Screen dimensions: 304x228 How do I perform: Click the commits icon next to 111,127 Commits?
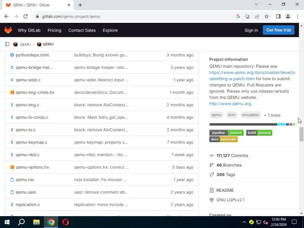(211, 156)
